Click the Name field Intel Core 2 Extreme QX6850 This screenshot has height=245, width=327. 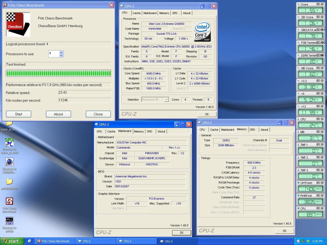coord(166,24)
